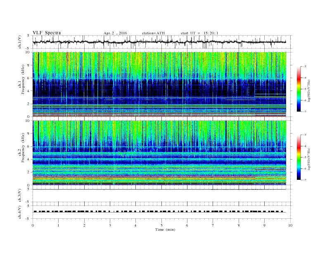
Task: Select the 'start UT = 15:20:1' text
Action: pyautogui.click(x=199, y=33)
